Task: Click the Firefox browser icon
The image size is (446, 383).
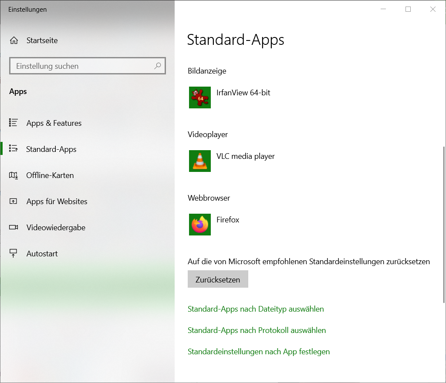Action: (x=199, y=225)
